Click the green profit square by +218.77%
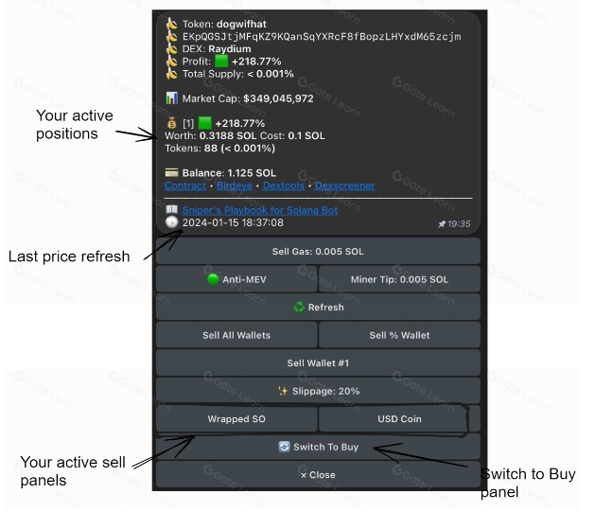595x512 pixels. click(x=221, y=62)
